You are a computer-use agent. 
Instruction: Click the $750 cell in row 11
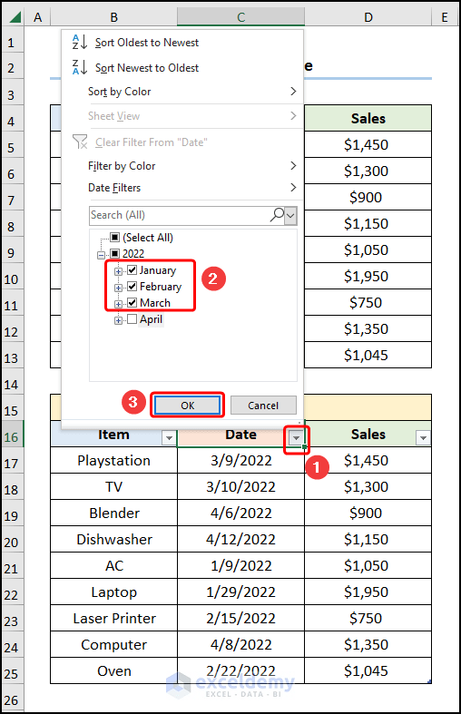click(x=368, y=302)
